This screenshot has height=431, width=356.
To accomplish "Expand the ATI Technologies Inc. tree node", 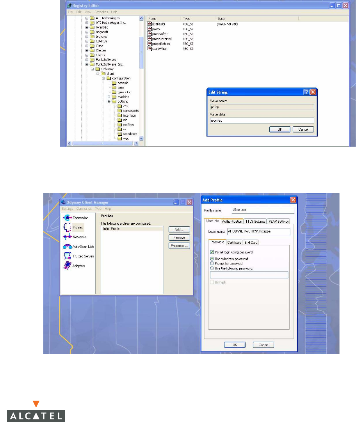I will [x=87, y=23].
